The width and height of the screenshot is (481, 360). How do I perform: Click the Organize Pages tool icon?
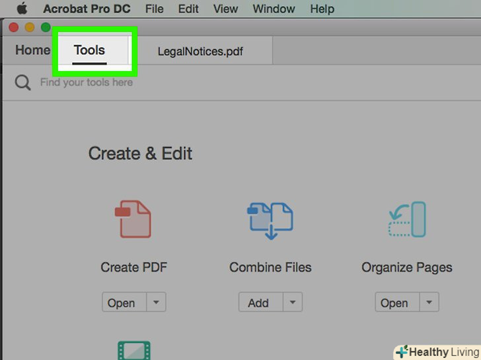click(x=407, y=219)
